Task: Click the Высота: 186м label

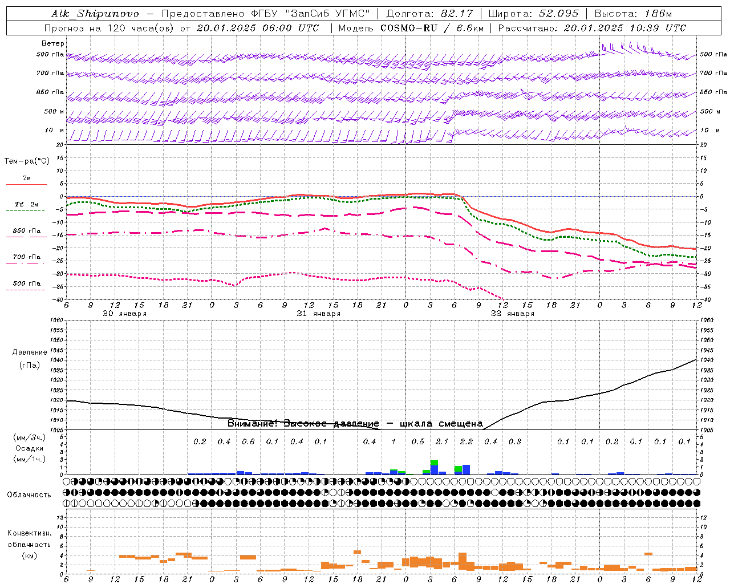Action: tap(633, 14)
